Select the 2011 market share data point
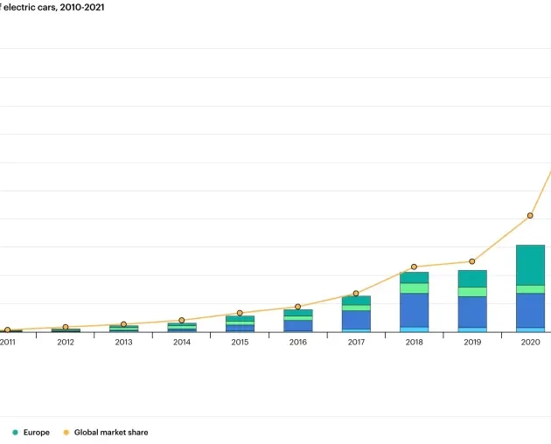Screen dimensions: 551x444 [x=7, y=330]
